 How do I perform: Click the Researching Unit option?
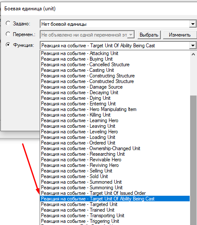(115, 154)
